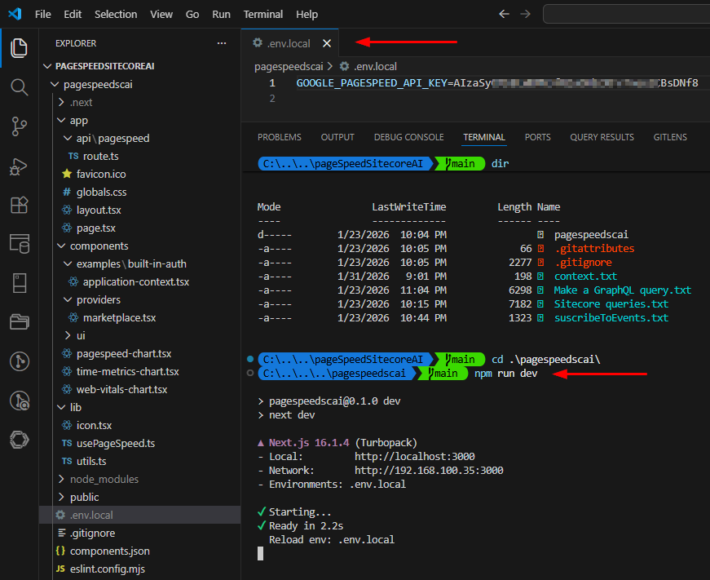This screenshot has height=580, width=710.
Task: Select the Explorer icon in the activity bar
Action: (18, 48)
